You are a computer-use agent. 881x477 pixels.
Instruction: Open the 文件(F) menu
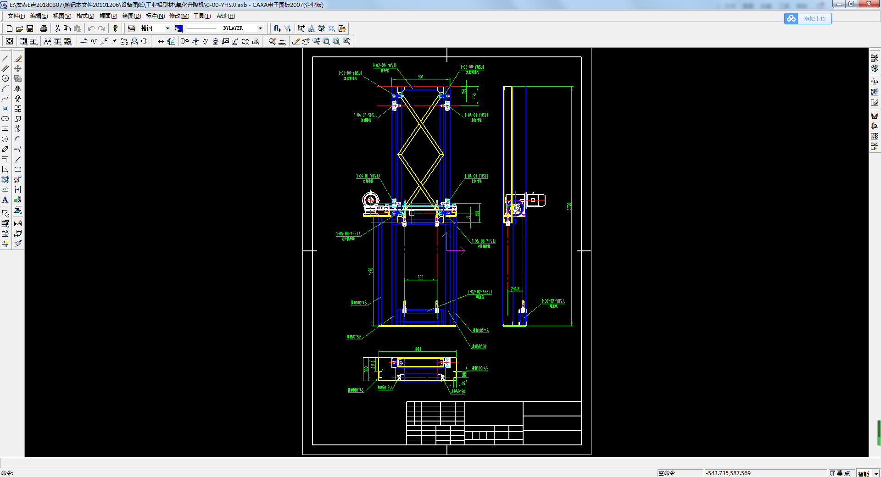[16, 16]
